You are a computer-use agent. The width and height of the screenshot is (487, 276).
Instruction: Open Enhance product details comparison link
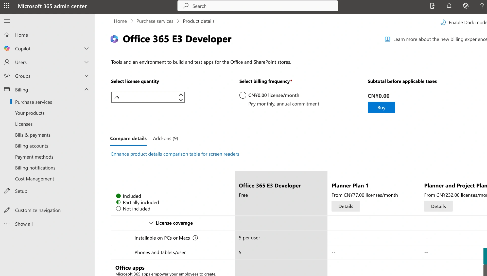pyautogui.click(x=175, y=154)
